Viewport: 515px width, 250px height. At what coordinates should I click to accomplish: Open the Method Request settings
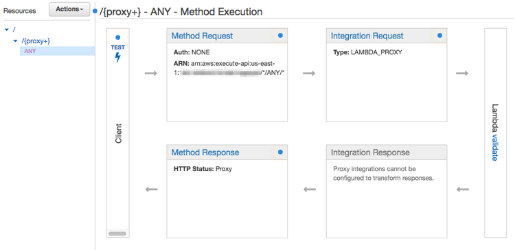tap(202, 36)
